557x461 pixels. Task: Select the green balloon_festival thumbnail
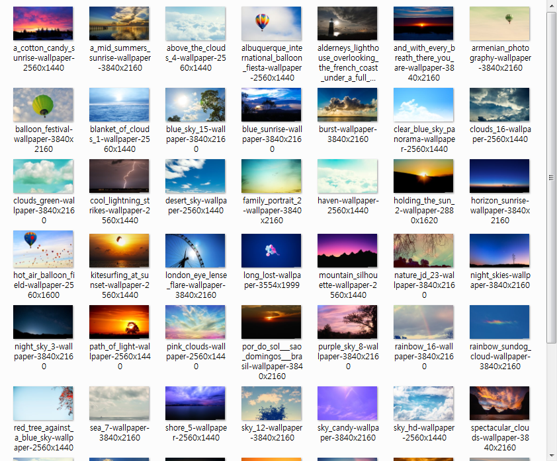[x=43, y=104]
